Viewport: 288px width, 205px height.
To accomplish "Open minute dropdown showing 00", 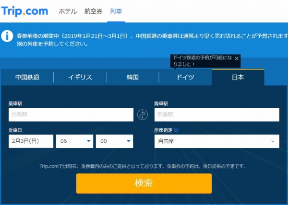I will 114,141.
